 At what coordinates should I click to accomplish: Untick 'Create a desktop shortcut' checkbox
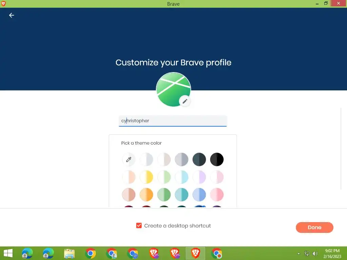point(139,225)
